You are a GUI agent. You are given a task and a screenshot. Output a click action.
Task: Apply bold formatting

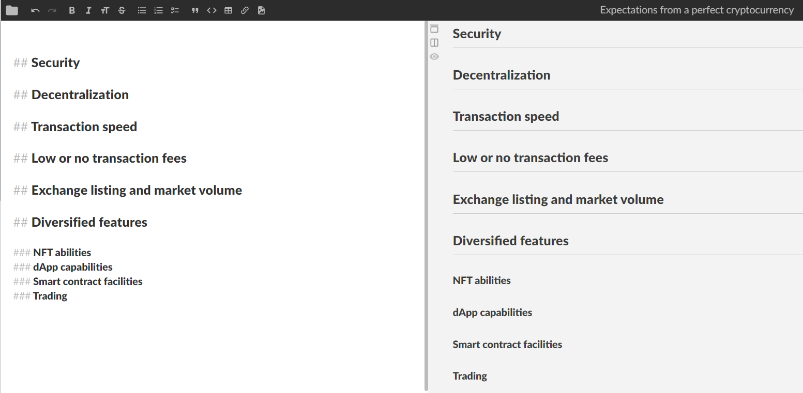72,10
